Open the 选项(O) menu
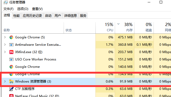Image resolution: width=171 pixels, height=97 pixels. coord(23,9)
